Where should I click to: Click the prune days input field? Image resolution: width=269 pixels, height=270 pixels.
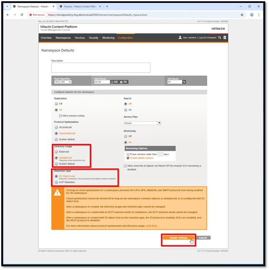(160, 154)
